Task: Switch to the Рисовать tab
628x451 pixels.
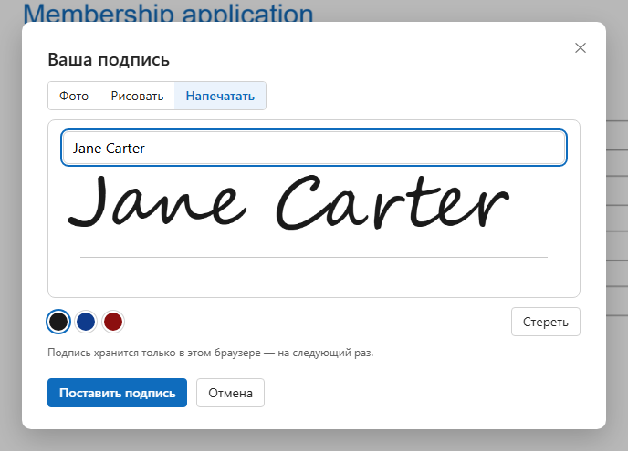Action: coord(137,96)
